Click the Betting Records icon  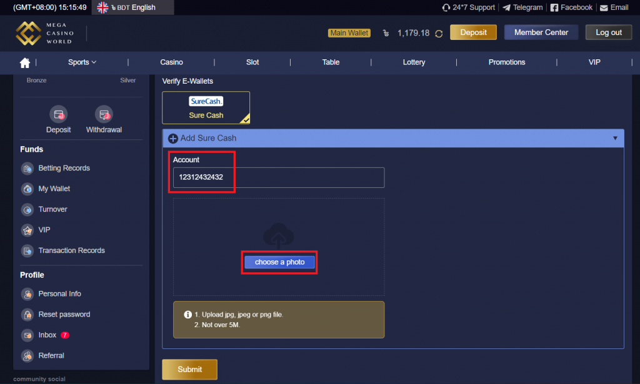pos(27,169)
